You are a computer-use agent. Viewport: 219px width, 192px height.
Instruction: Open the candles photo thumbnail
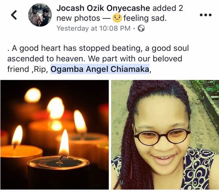(55, 135)
